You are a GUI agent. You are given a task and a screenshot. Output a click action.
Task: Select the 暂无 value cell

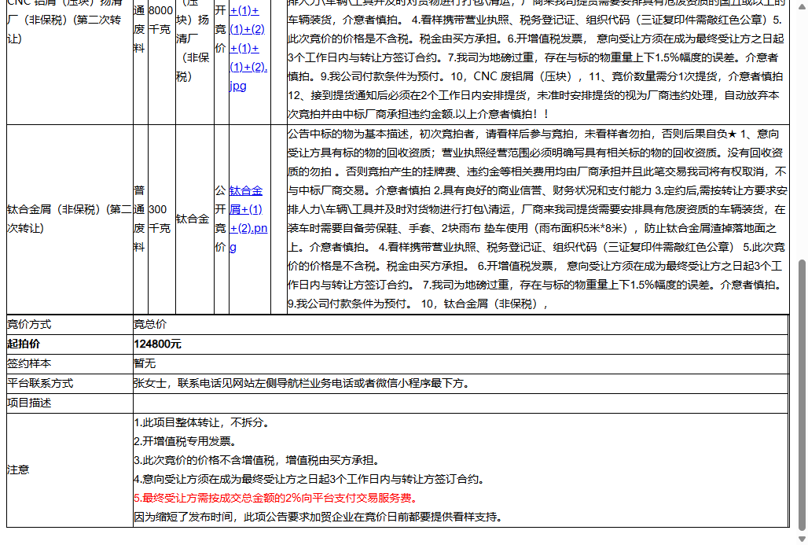coord(461,363)
